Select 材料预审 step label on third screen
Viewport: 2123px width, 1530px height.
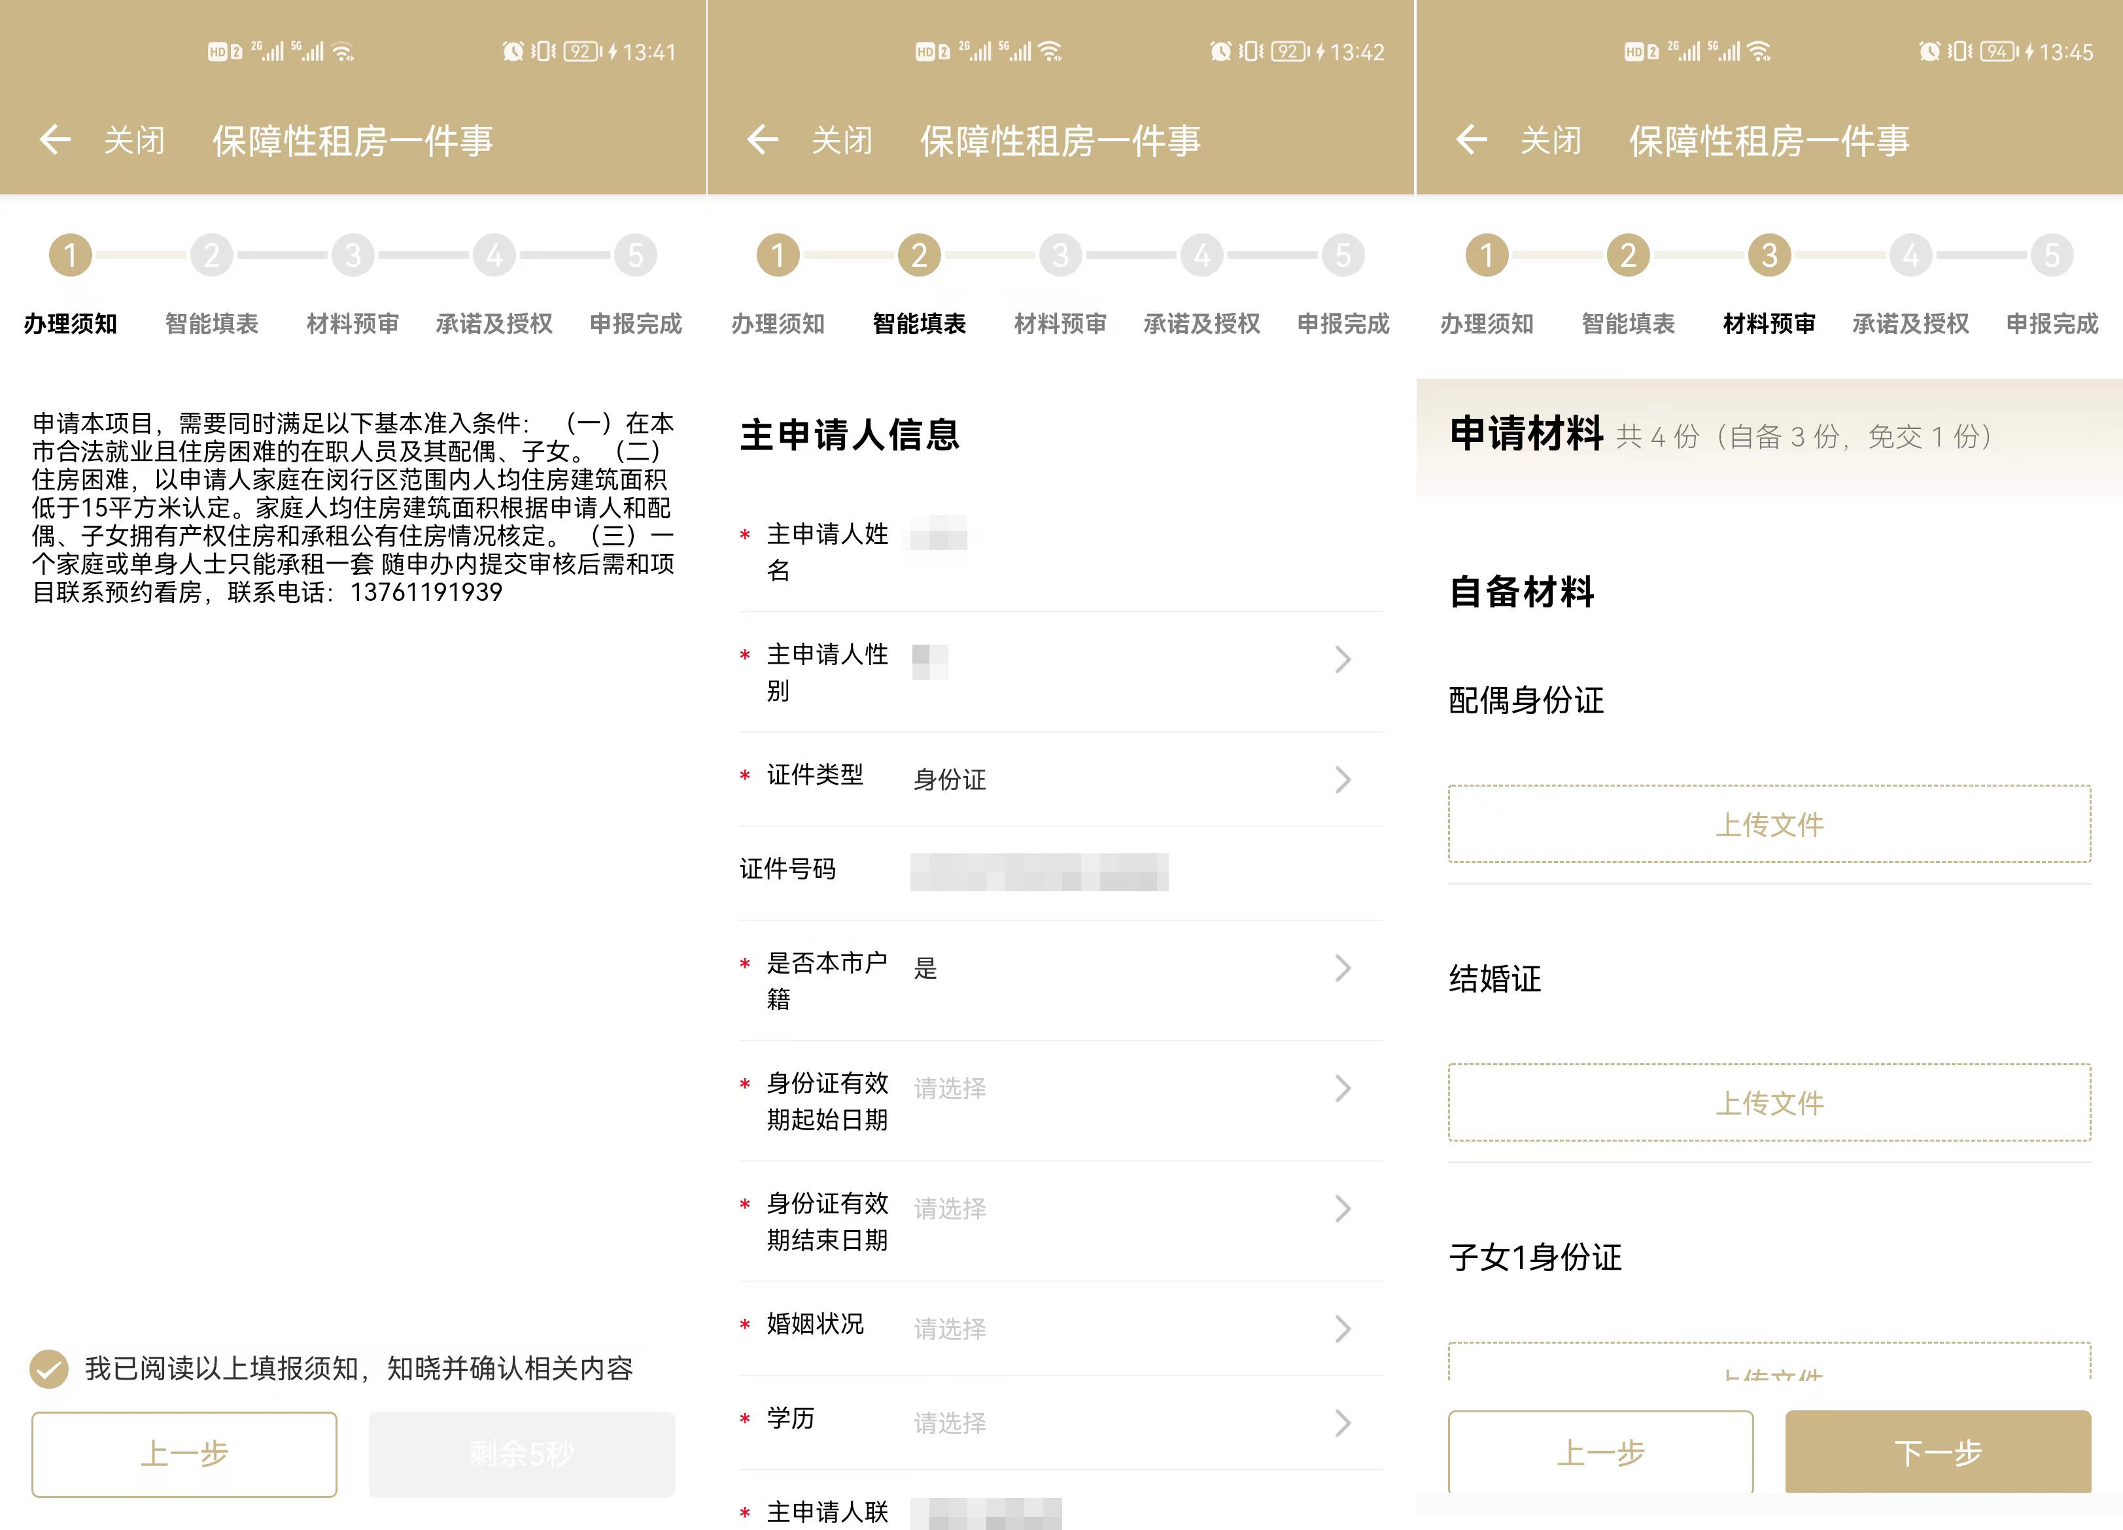[1769, 324]
